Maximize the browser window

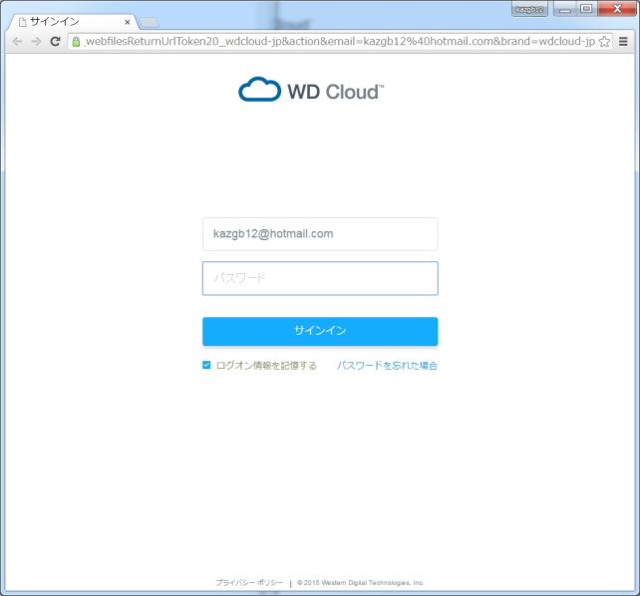pos(586,9)
